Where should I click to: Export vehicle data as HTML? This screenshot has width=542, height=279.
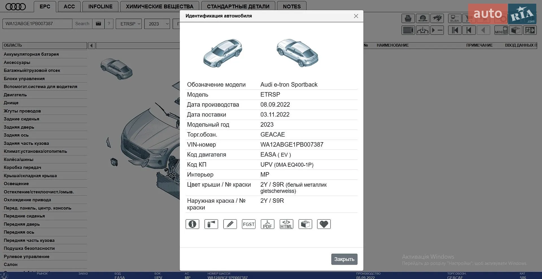pyautogui.click(x=287, y=224)
